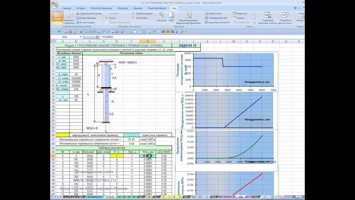The width and height of the screenshot is (355, 200).
Task: Save workspace with Сохранить рабочую область
Action: tap(268, 18)
